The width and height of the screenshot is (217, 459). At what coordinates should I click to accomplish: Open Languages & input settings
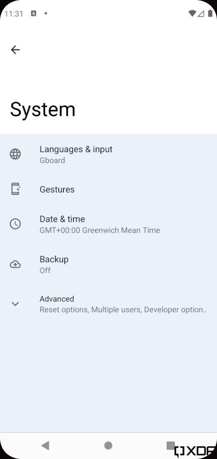click(x=108, y=154)
